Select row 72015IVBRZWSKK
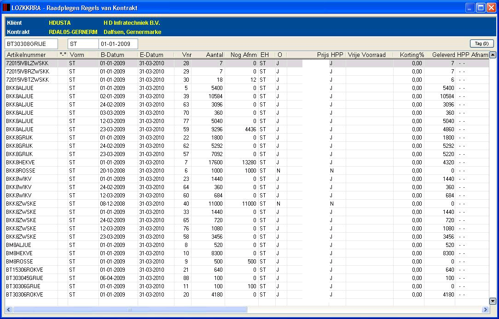This screenshot has height=319, width=499. coord(247,72)
